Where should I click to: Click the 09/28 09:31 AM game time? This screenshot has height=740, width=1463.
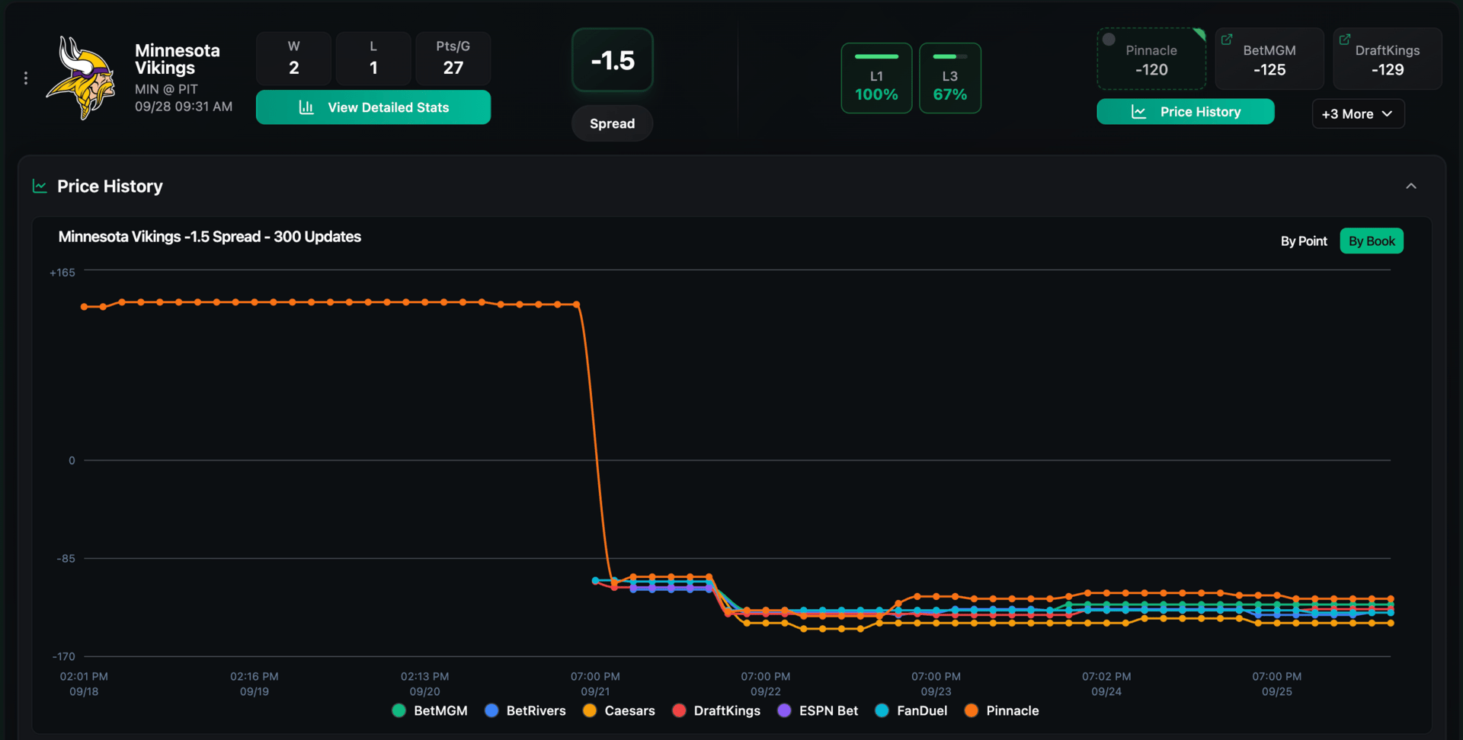(184, 107)
